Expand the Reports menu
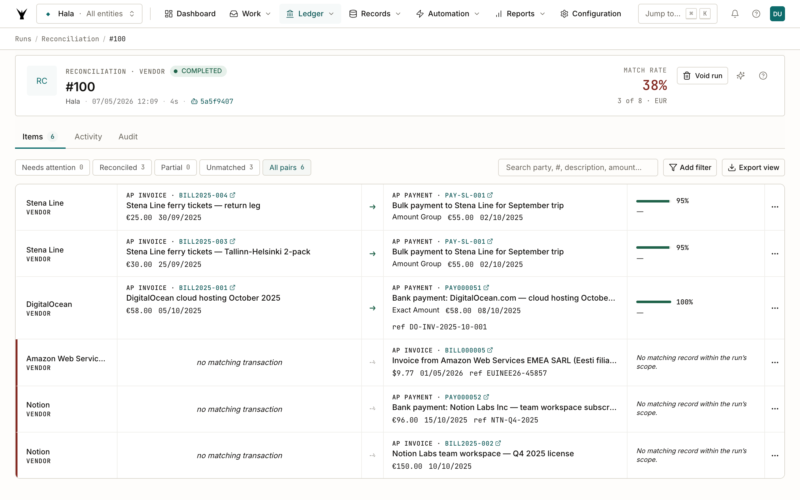This screenshot has height=500, width=800. click(x=520, y=13)
